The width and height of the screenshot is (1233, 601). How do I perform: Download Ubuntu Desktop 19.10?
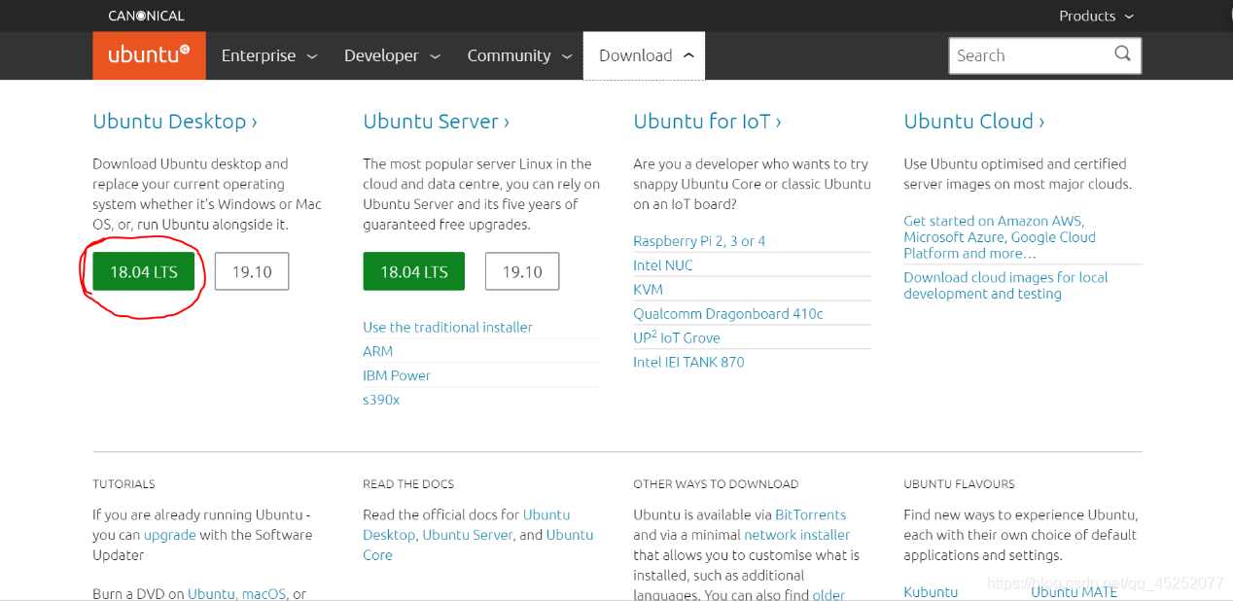pyautogui.click(x=252, y=271)
